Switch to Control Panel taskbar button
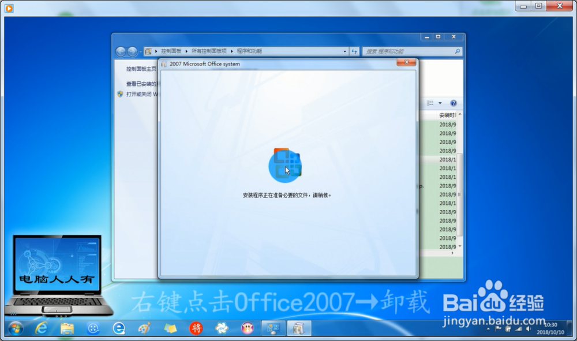 pyautogui.click(x=273, y=328)
